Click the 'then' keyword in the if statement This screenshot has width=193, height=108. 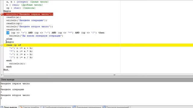point(101,33)
